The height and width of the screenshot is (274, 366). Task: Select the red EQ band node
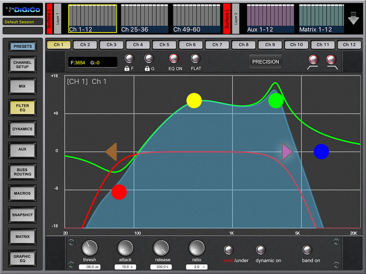119,192
